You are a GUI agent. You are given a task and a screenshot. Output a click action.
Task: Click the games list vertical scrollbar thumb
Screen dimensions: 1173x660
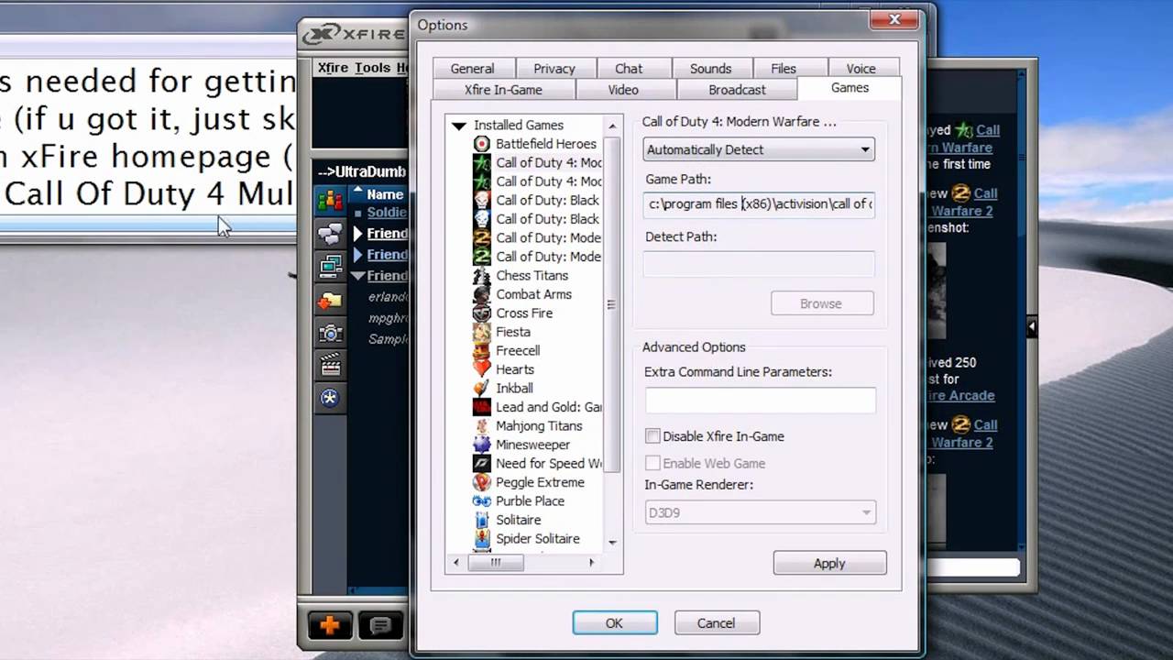pos(612,304)
